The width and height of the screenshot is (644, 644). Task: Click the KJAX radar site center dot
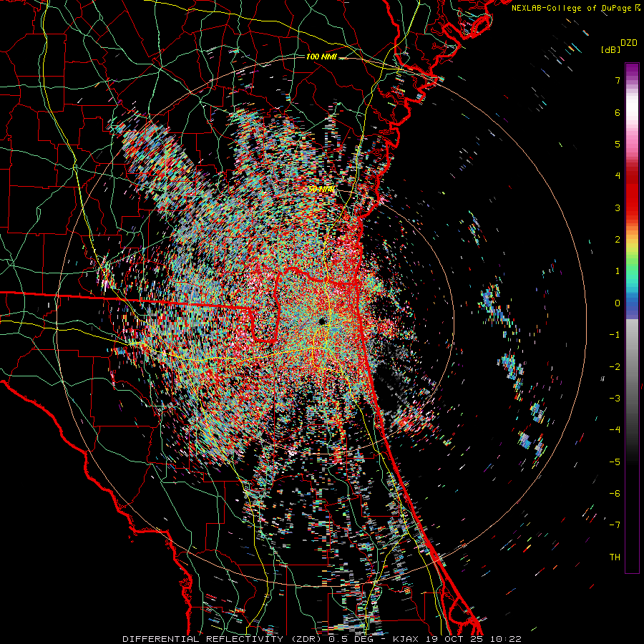(322, 321)
